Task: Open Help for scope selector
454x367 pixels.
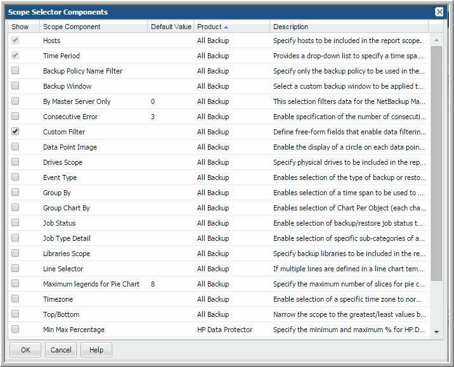Action: tap(96, 350)
